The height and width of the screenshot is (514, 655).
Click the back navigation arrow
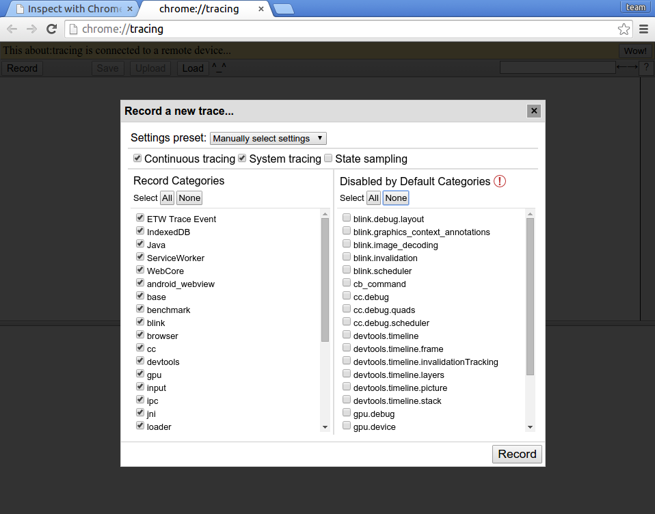(12, 29)
